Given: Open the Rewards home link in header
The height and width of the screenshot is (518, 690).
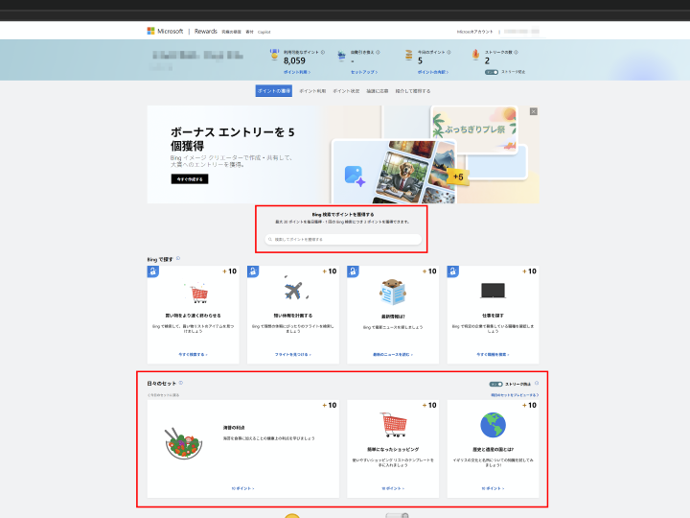Looking at the screenshot, I should tap(205, 32).
